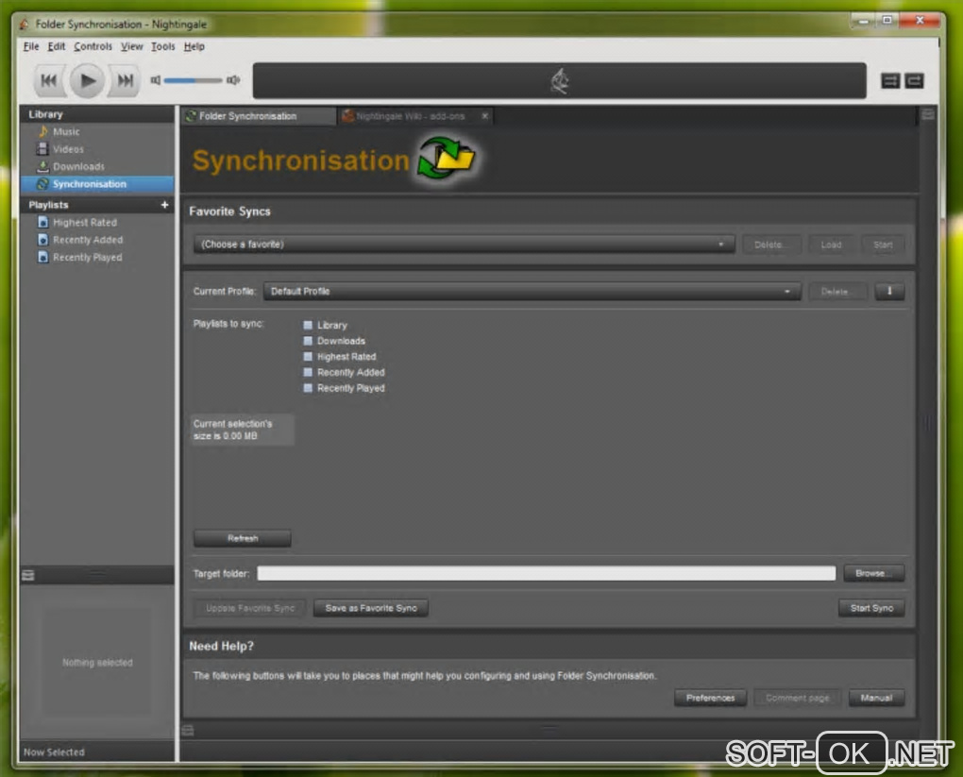Check the Recently Added playlist checkbox

pyautogui.click(x=309, y=372)
